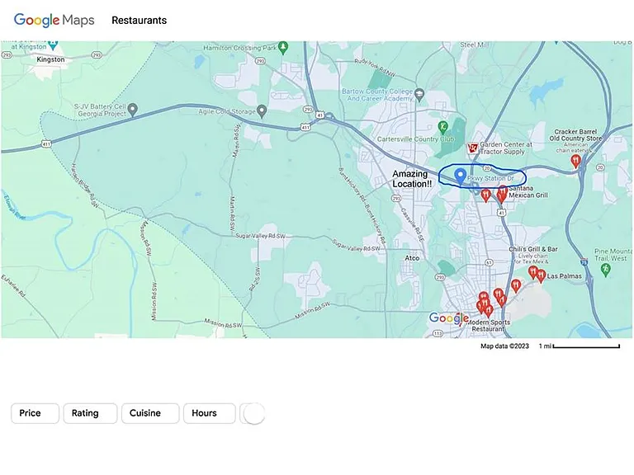
Task: Click the Modern Sports Restaurant label
Action: 489,326
